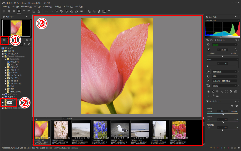This screenshot has height=151, width=241.
Task: Click the tone half-circle contrast icon
Action: tap(208, 76)
